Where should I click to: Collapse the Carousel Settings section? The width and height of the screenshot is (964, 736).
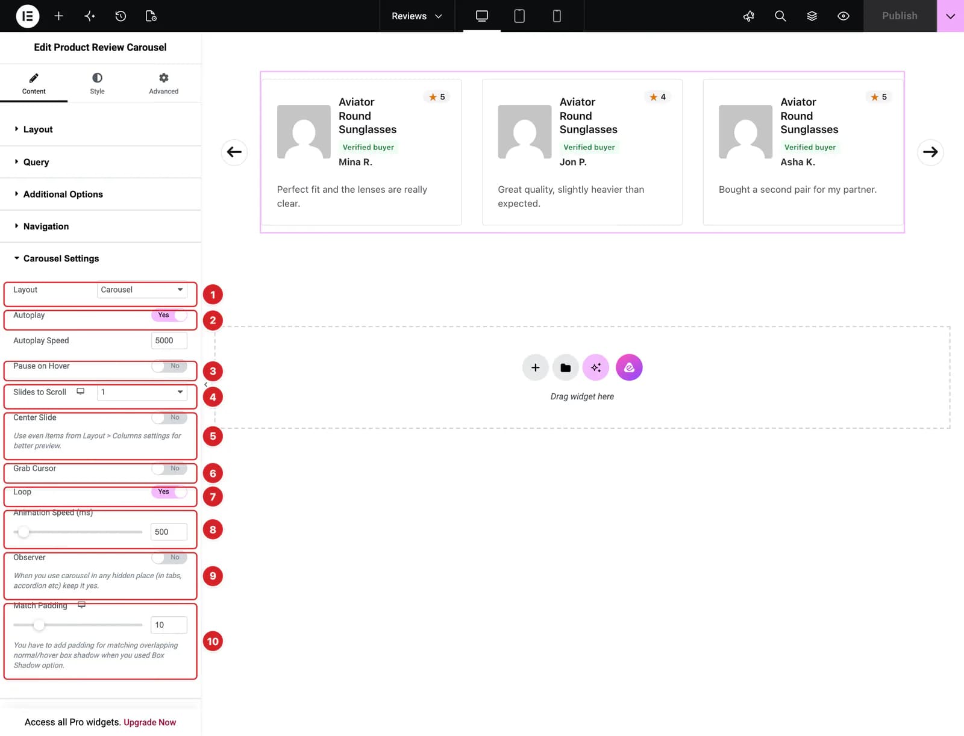click(x=101, y=258)
